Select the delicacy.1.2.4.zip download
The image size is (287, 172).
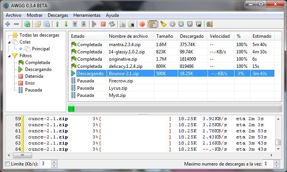[172, 66]
